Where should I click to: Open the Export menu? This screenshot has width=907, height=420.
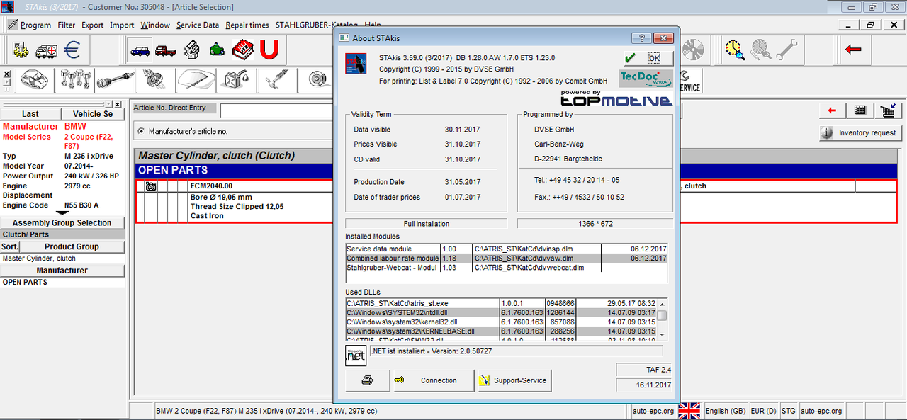click(x=92, y=25)
